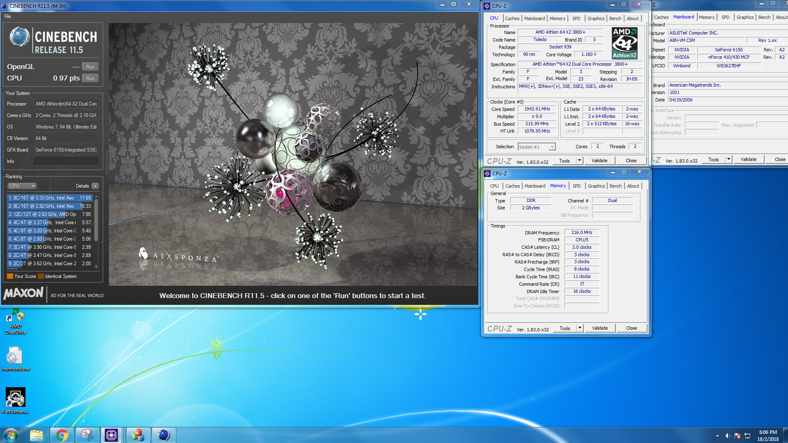
Task: Open the network tray icon
Action: 748,436
